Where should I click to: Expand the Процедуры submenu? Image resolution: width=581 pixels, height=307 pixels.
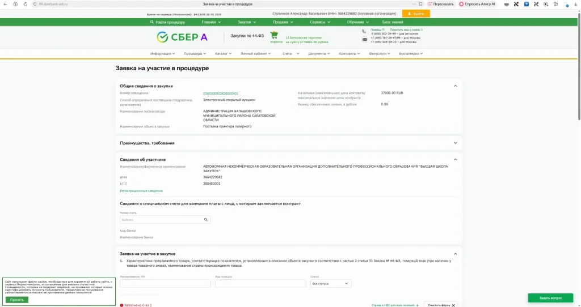(195, 54)
